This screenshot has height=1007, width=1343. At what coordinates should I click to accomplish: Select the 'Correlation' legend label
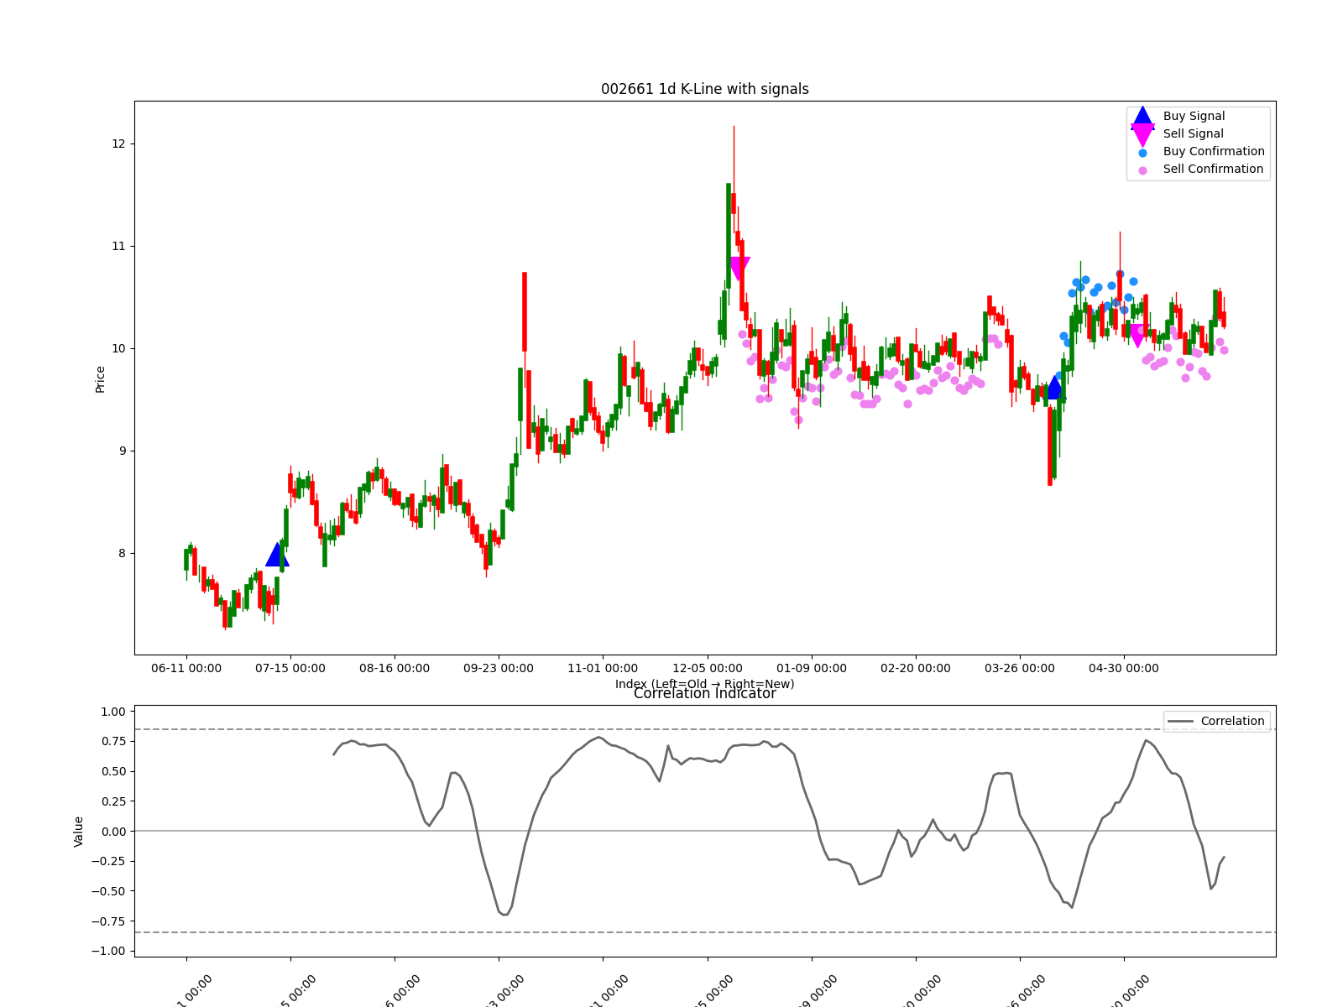[1232, 722]
